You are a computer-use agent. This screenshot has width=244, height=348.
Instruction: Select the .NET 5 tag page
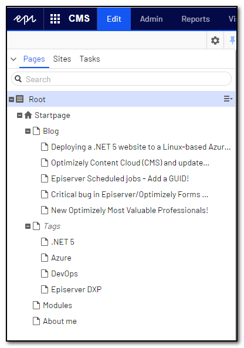(63, 242)
